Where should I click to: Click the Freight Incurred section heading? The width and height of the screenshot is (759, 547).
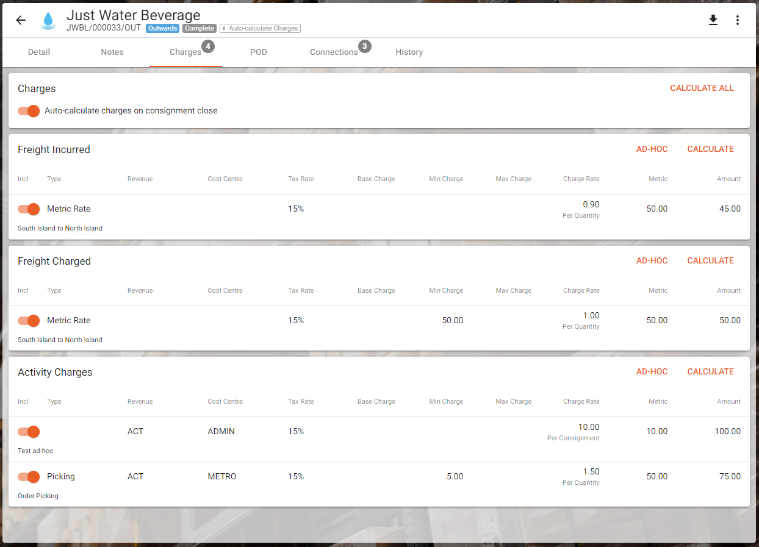tap(54, 149)
